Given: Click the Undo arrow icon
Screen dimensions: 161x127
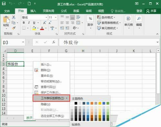Looking at the screenshot, I should pyautogui.click(x=11, y=4).
